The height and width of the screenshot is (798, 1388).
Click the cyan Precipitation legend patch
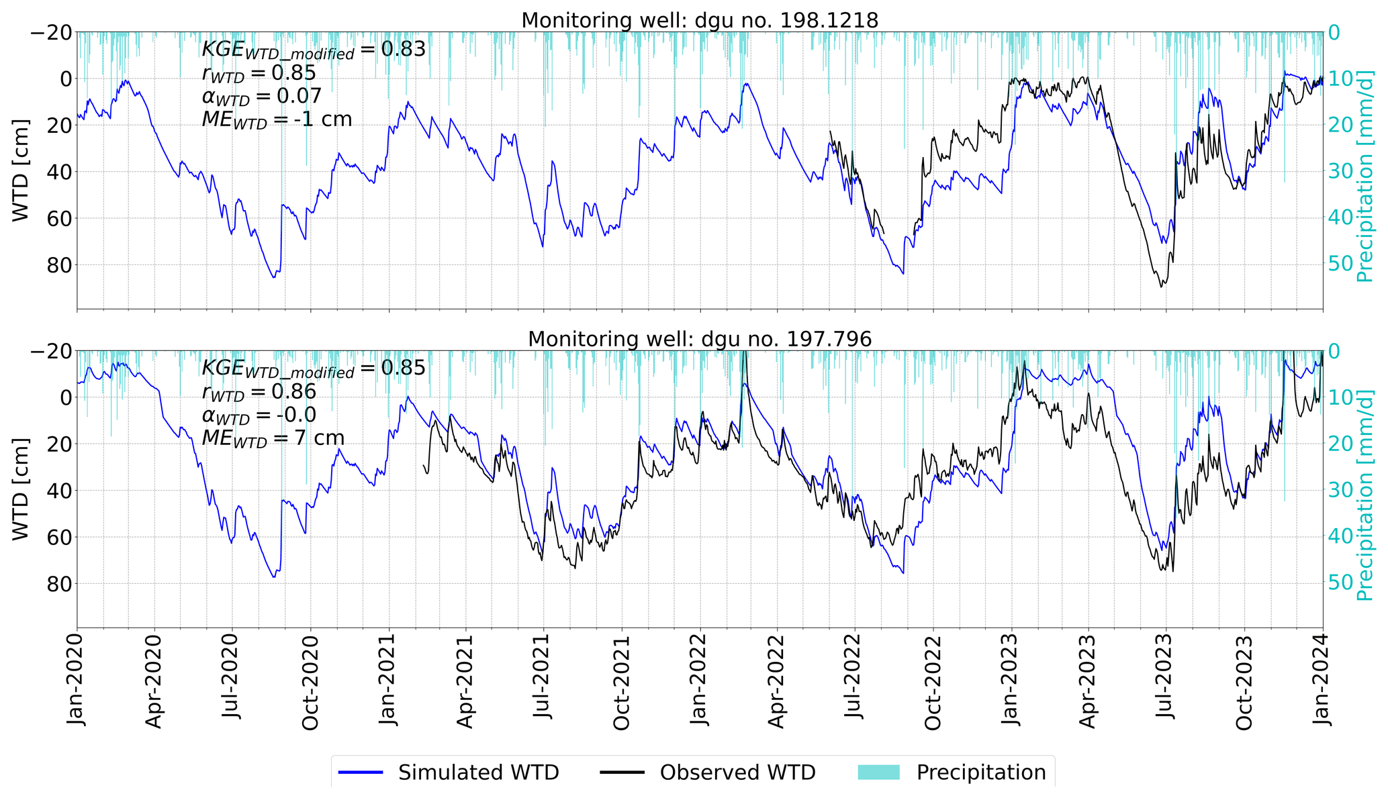click(x=878, y=772)
